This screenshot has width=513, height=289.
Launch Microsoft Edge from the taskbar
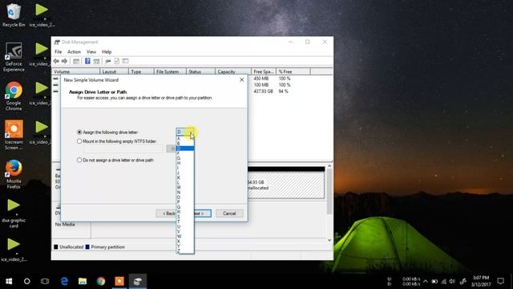[x=64, y=281]
